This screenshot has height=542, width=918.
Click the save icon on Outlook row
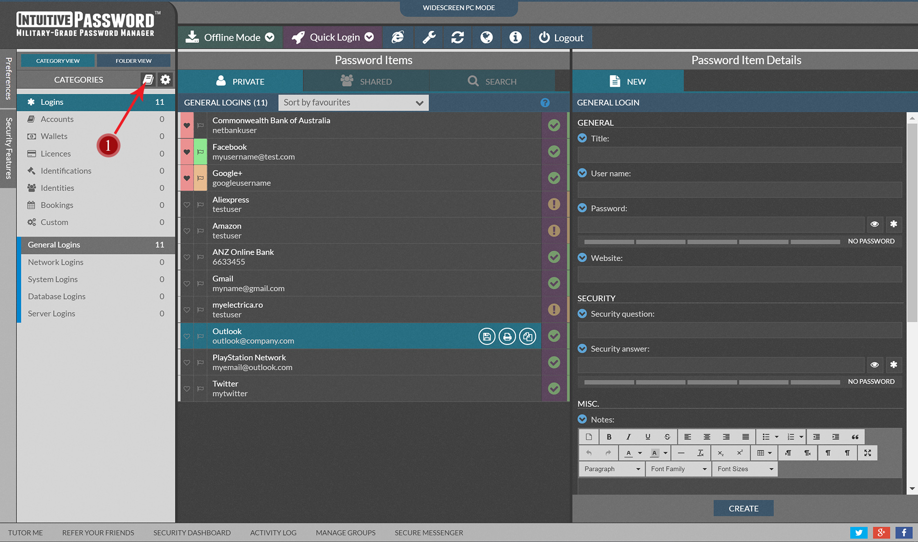pos(487,336)
